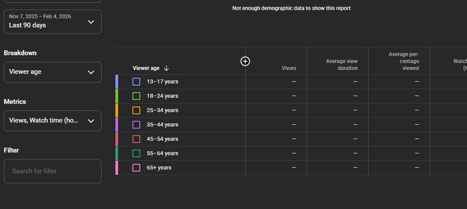Toggle the 13–17 years checkbox

pos(136,82)
